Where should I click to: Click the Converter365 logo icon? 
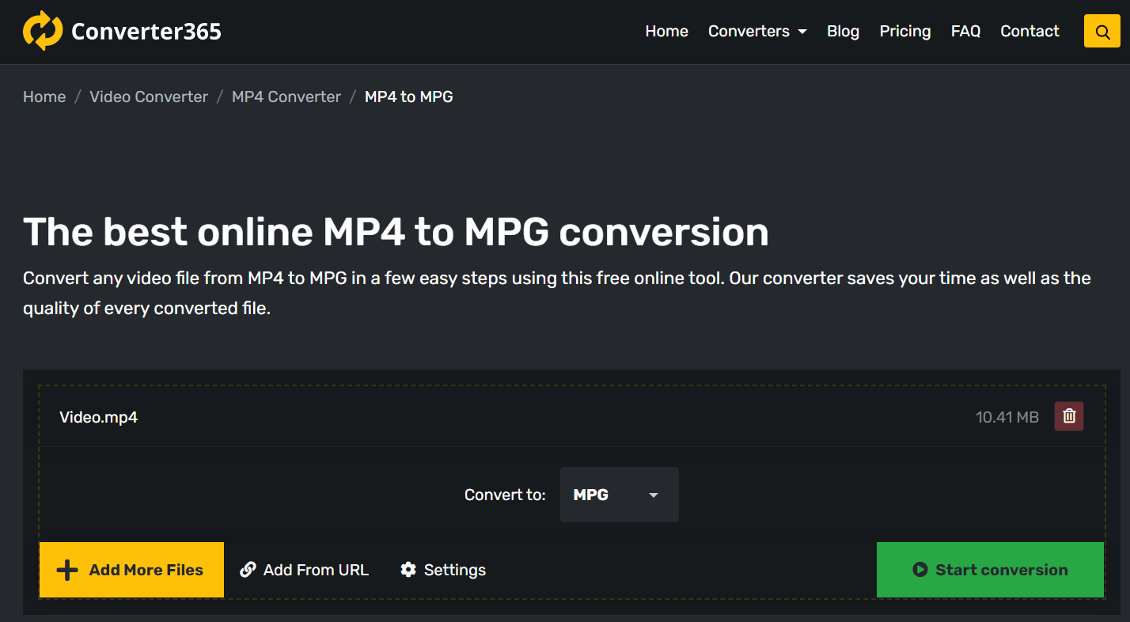click(x=42, y=31)
